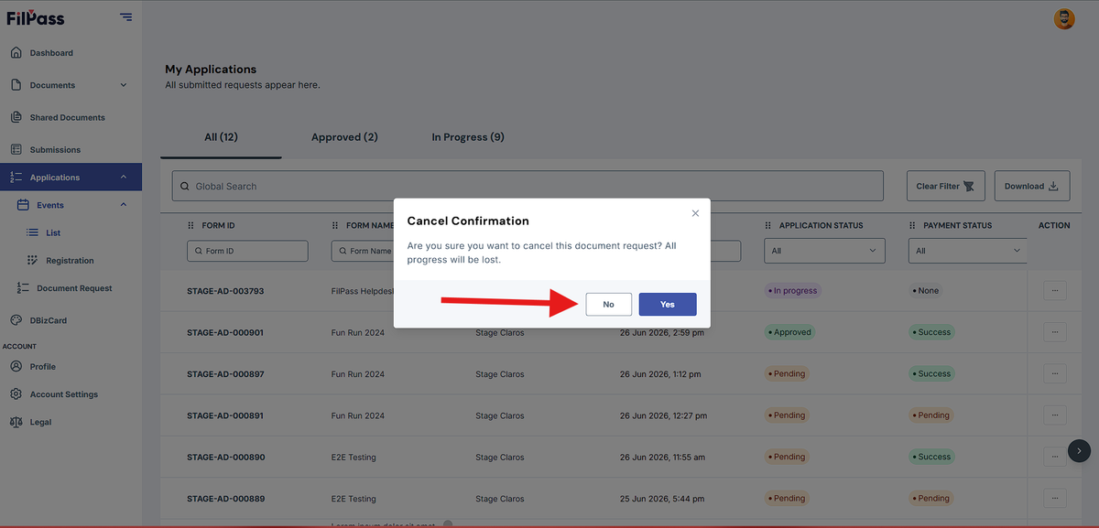Screen dimensions: 1099x528
Task: Open action menu for STAGE-AD-000901 row
Action: (1055, 332)
